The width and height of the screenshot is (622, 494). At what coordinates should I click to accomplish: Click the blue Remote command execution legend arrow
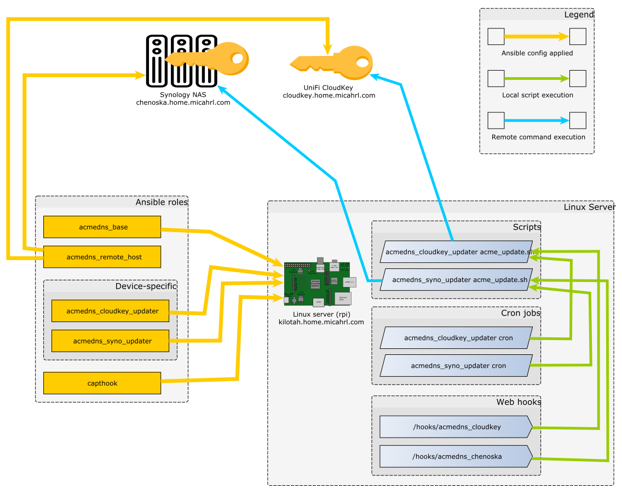point(537,120)
